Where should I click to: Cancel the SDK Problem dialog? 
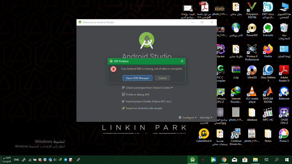click(162, 78)
